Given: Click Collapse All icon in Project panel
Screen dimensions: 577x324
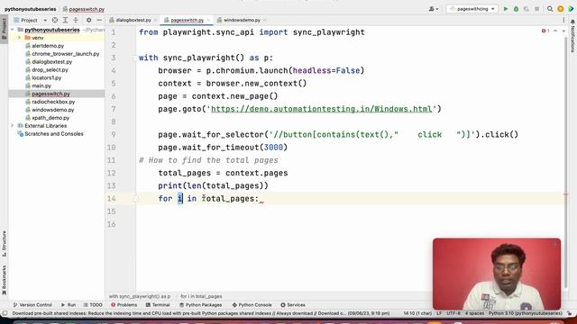Looking at the screenshot, I should (x=76, y=20).
